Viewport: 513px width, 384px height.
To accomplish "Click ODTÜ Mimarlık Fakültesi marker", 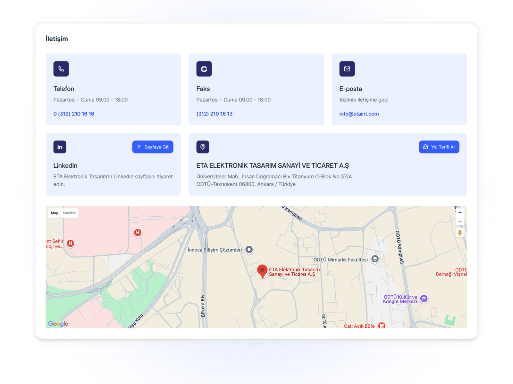I will pos(375,259).
